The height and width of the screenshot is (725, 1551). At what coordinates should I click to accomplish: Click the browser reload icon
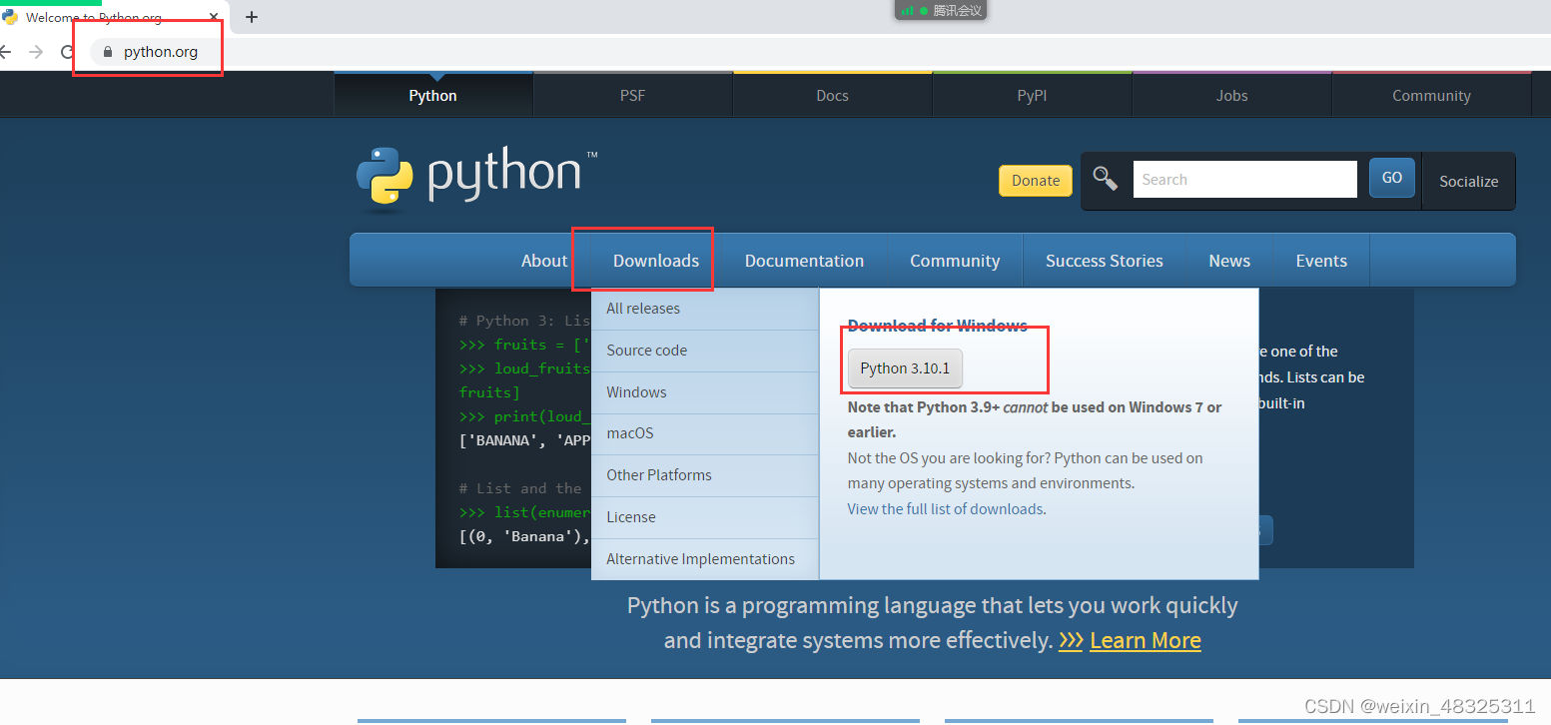point(67,52)
